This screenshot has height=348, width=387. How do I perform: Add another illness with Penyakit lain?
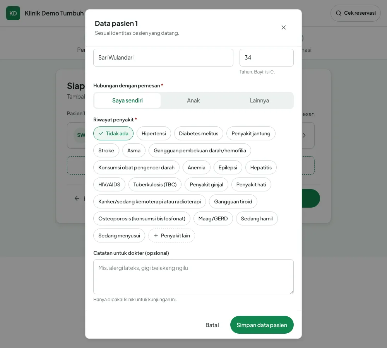tap(171, 235)
